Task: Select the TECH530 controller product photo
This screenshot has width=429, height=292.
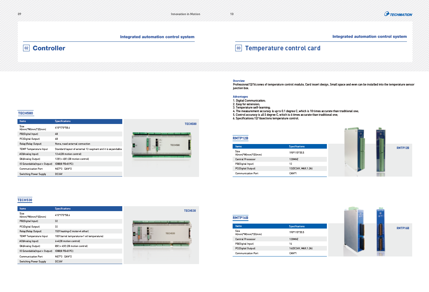Action: pyautogui.click(x=162, y=233)
